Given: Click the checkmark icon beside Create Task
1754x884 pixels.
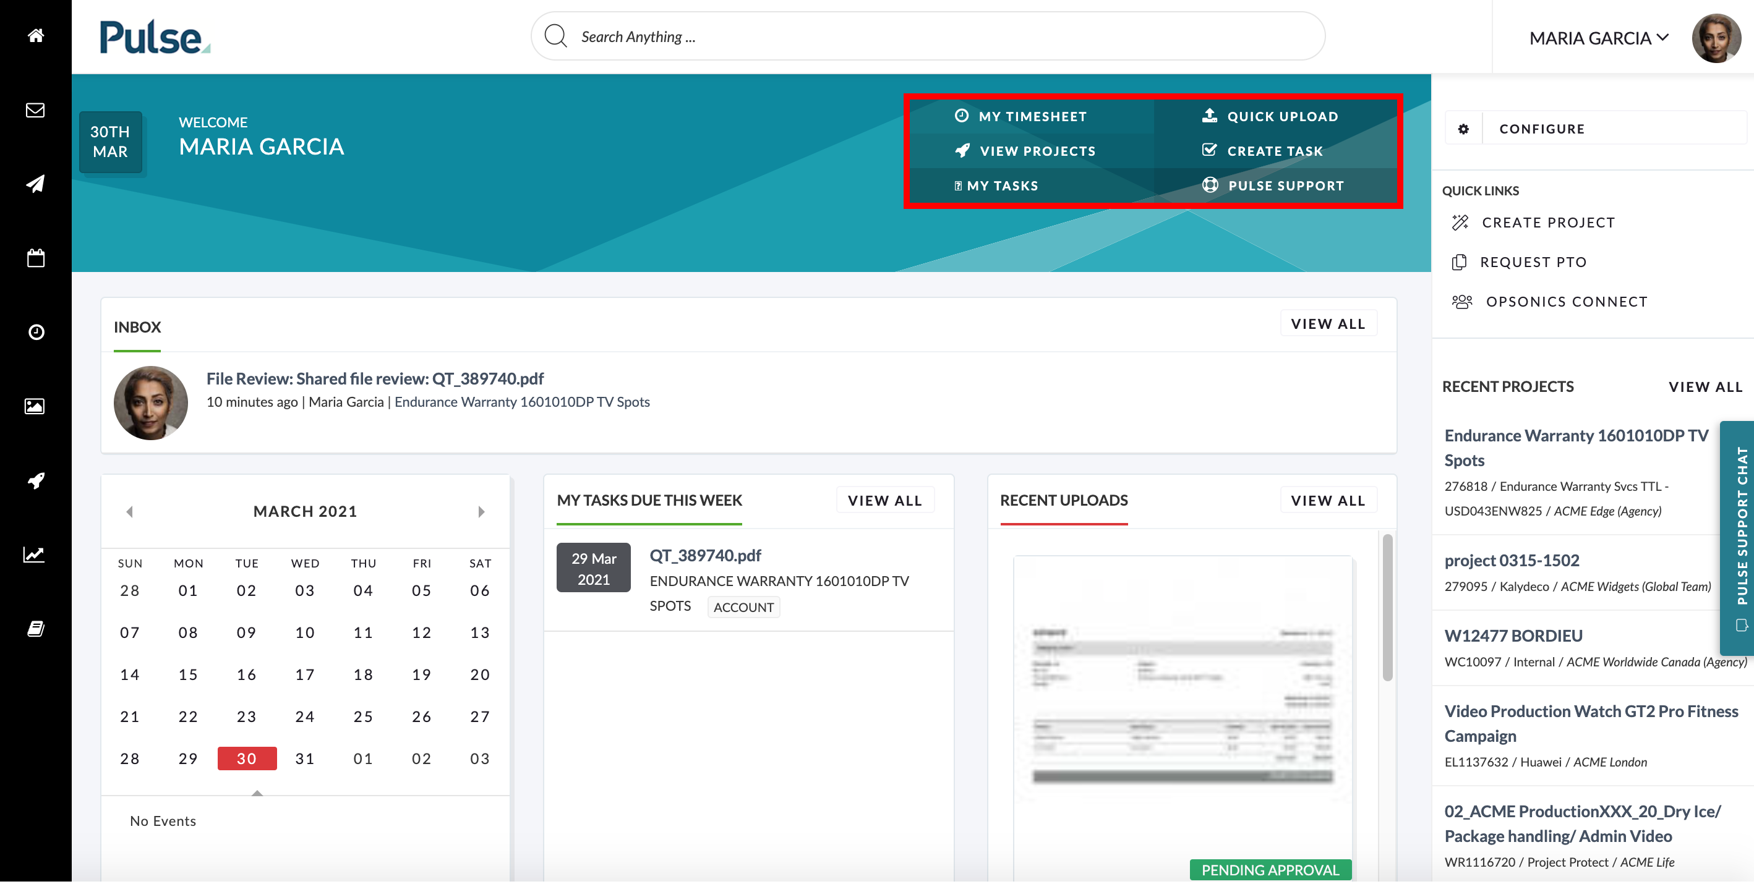Looking at the screenshot, I should [x=1209, y=150].
